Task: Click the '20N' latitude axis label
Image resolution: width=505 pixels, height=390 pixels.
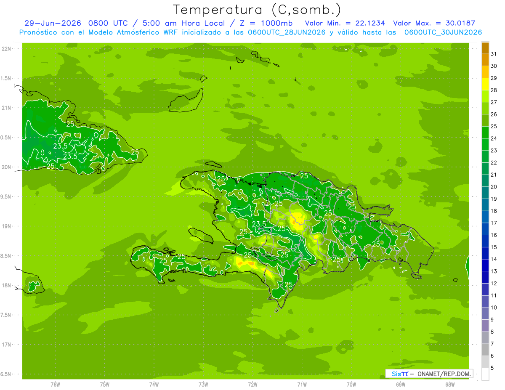Action: [x=7, y=167]
